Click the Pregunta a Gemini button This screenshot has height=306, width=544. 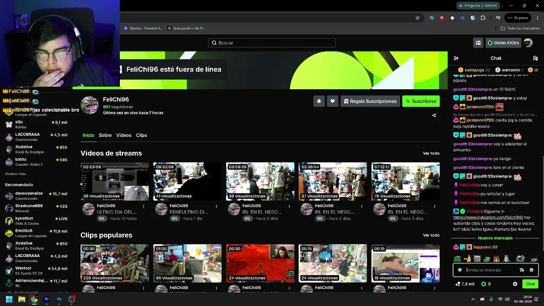click(478, 6)
